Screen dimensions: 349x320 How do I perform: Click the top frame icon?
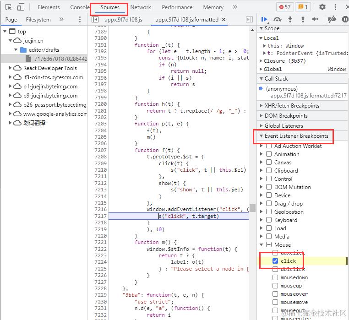point(12,32)
